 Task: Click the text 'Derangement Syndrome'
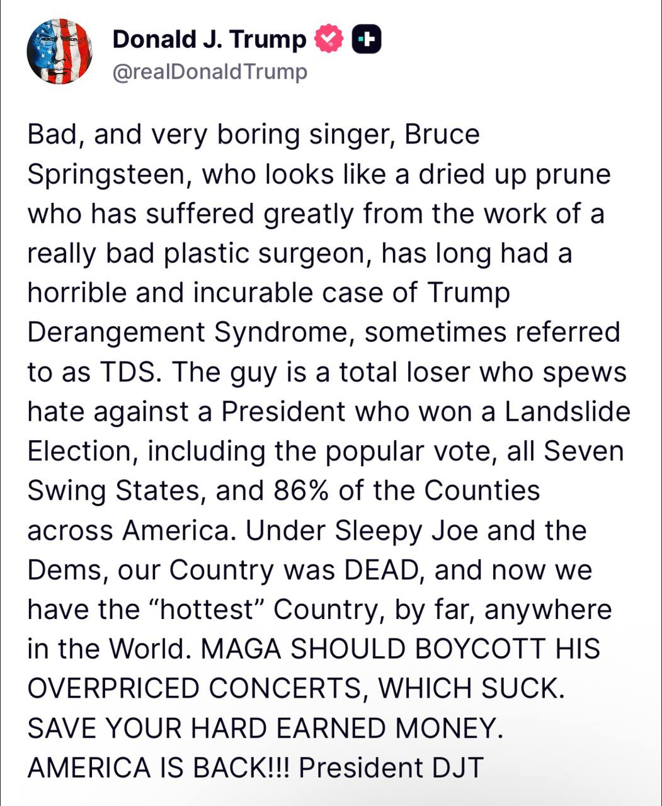click(x=187, y=333)
